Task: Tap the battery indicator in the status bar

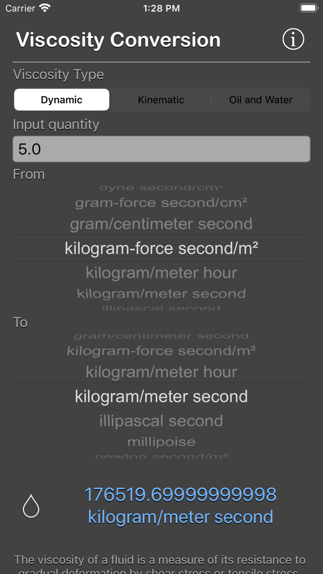Action: [x=308, y=7]
